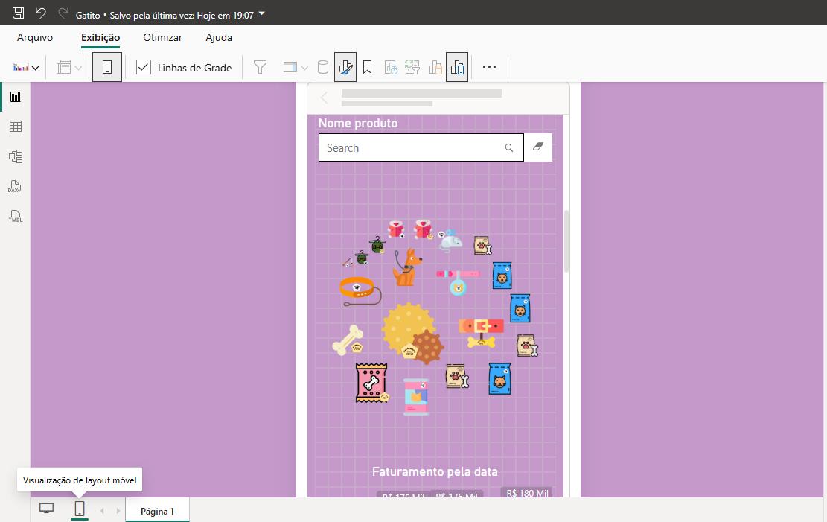Click the magnifier icon in Search box
Image resolution: width=827 pixels, height=522 pixels.
point(509,147)
